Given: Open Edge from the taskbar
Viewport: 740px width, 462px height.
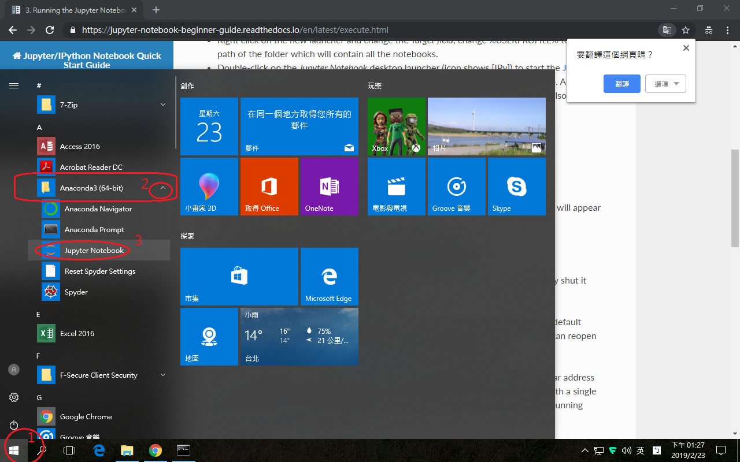Looking at the screenshot, I should click(99, 450).
